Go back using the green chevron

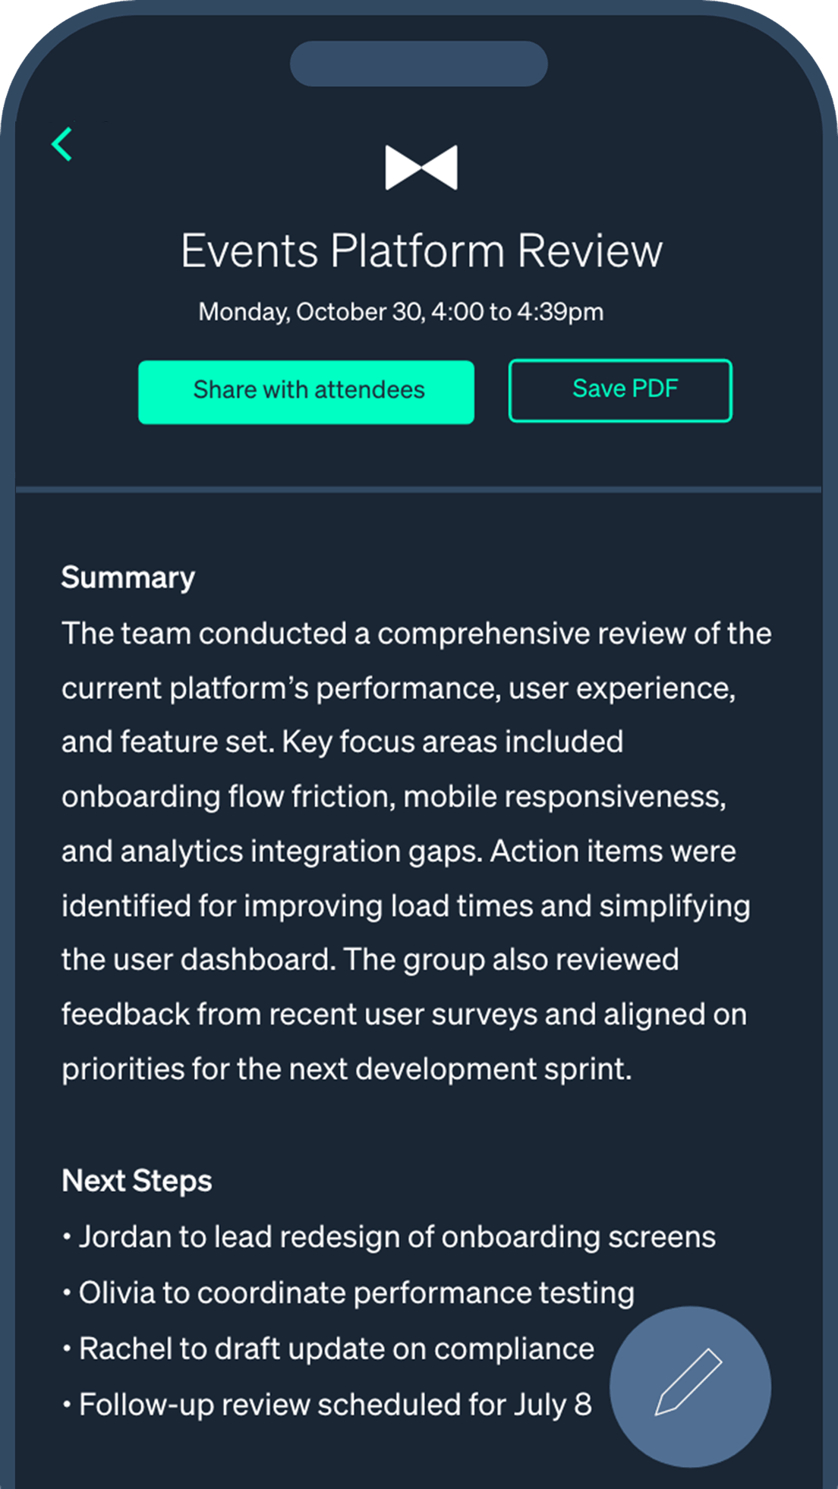[x=62, y=143]
